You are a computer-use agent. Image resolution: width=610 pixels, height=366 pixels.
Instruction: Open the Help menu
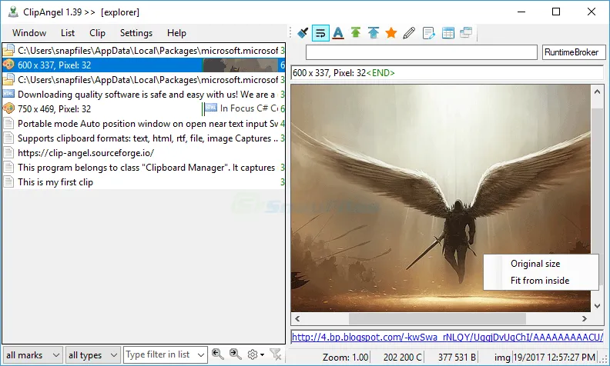(x=176, y=33)
